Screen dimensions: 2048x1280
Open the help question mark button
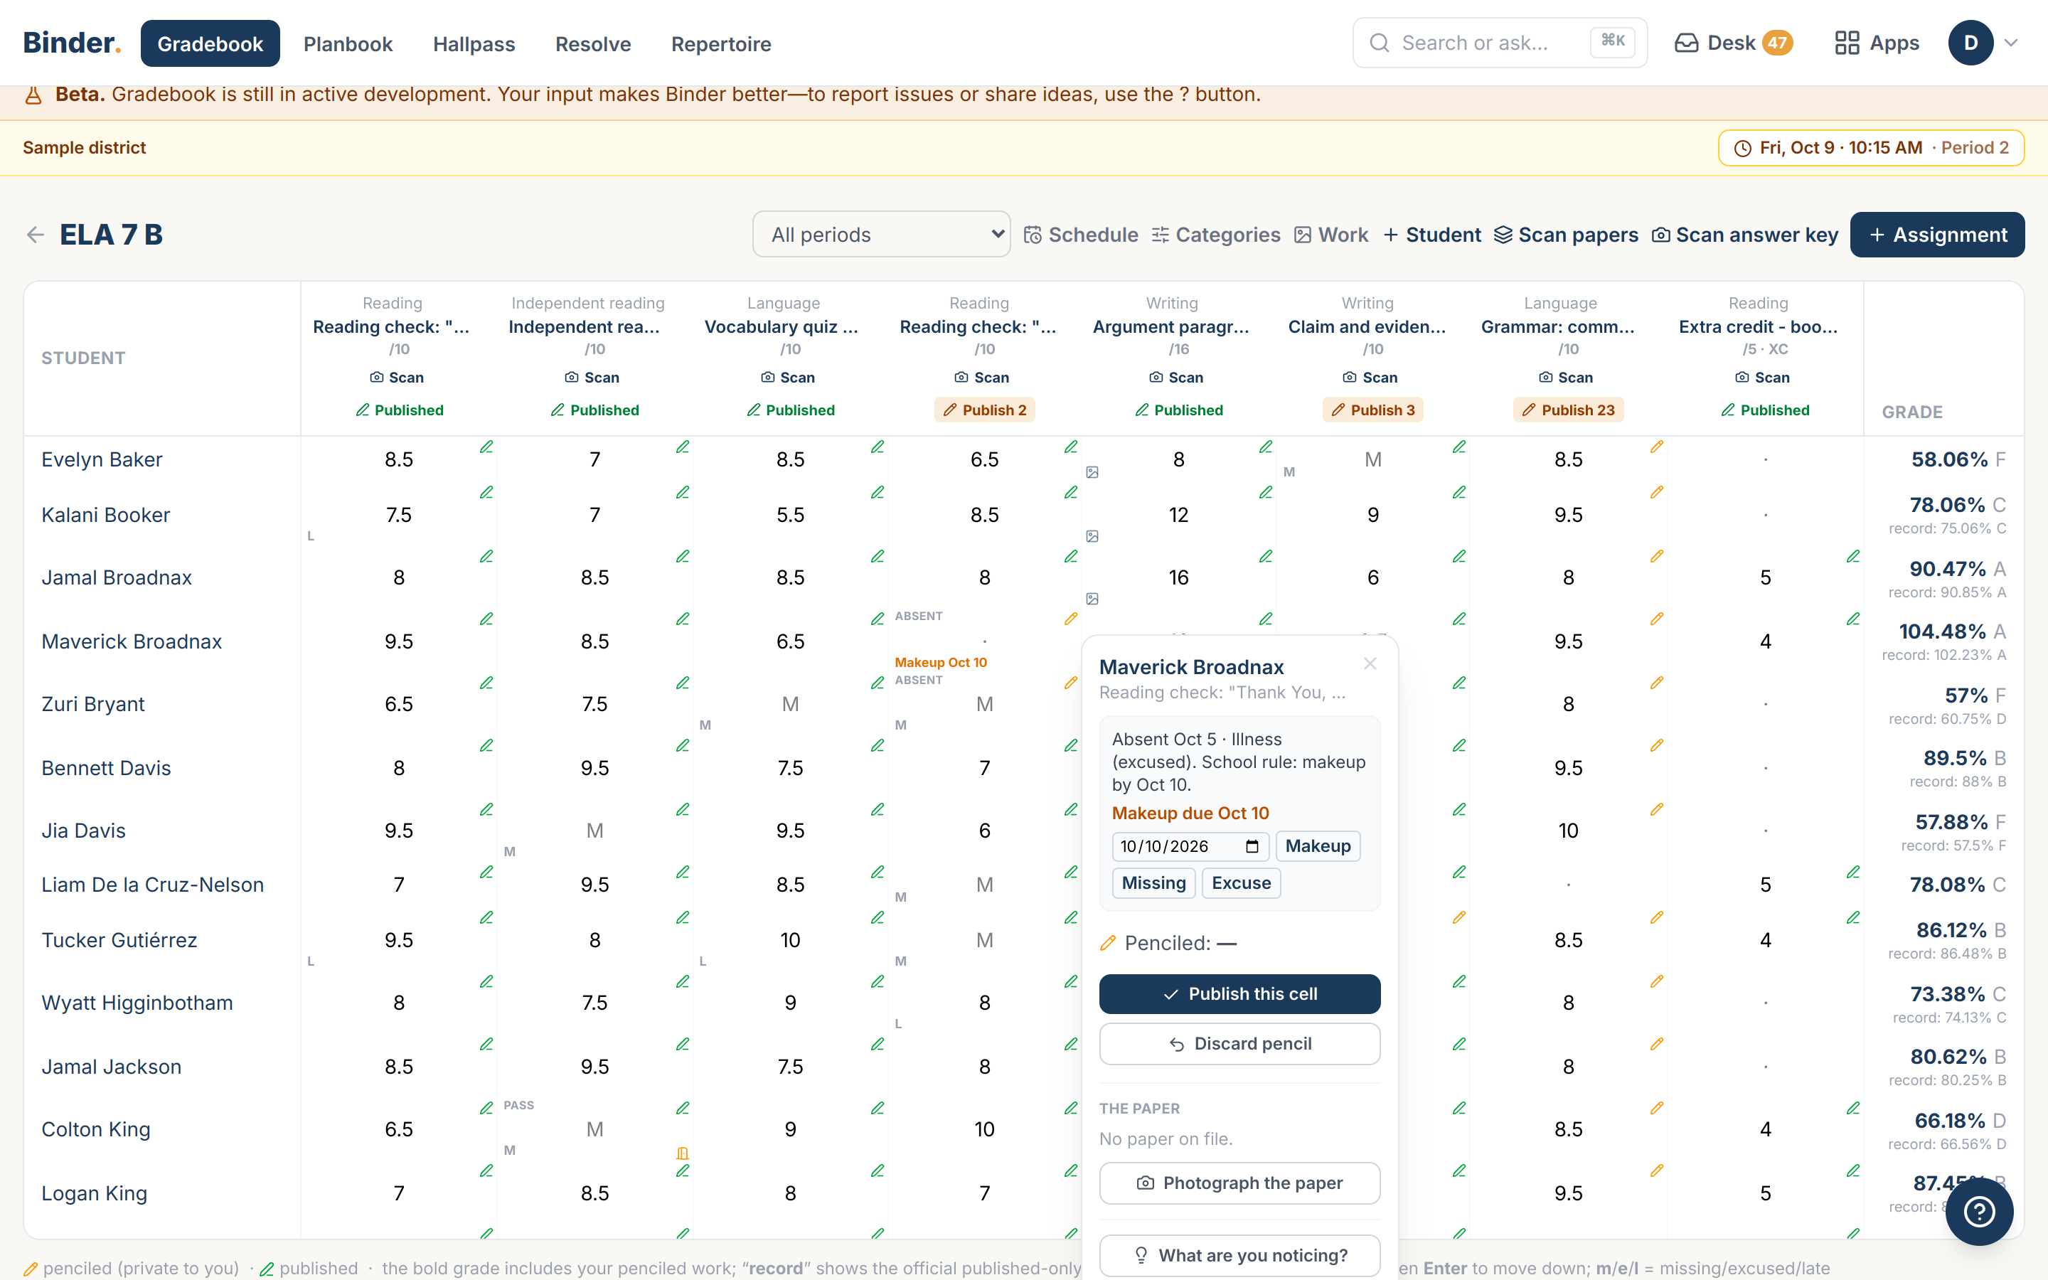coord(1978,1210)
